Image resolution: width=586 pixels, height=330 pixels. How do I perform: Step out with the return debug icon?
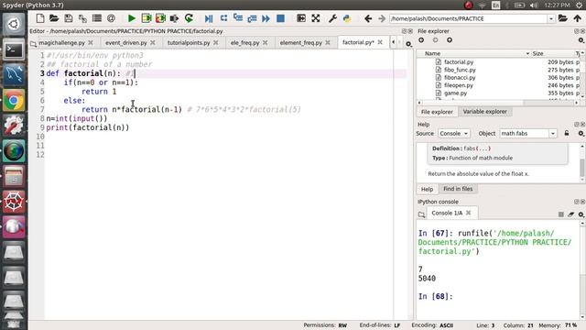click(x=252, y=18)
